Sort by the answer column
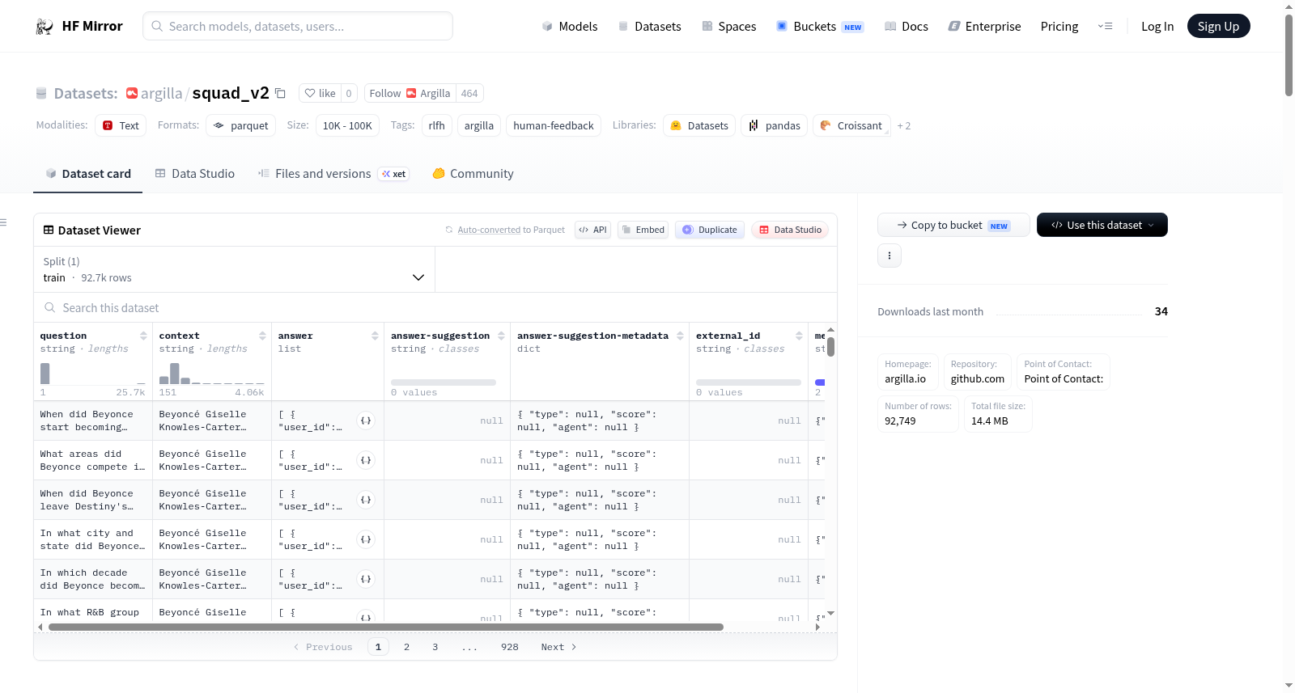Image resolution: width=1295 pixels, height=693 pixels. click(x=375, y=336)
